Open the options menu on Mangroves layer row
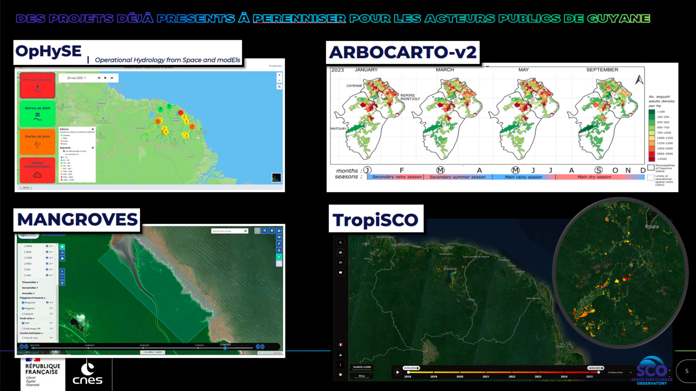This screenshot has height=391, width=696. click(51, 302)
